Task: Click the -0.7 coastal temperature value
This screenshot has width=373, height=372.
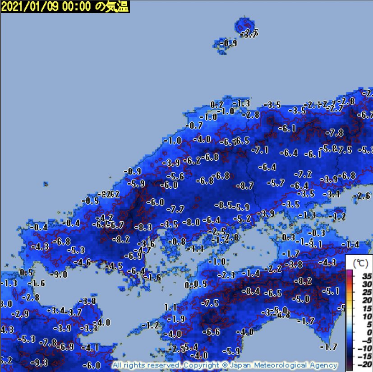Action: pyautogui.click(x=194, y=126)
